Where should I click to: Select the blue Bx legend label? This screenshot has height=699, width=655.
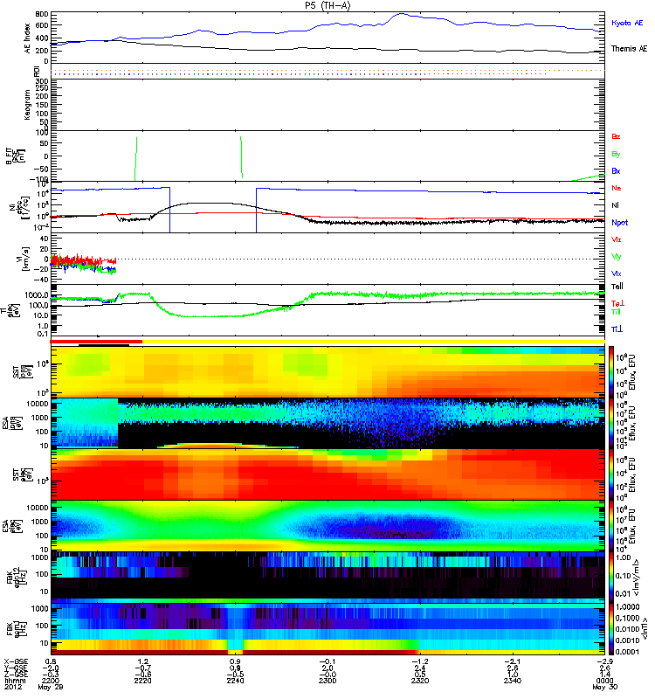616,171
